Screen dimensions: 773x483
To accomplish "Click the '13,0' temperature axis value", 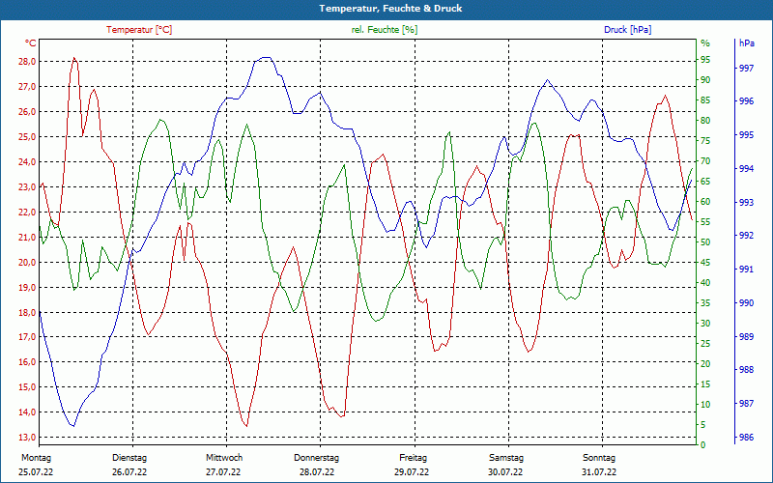I will click(27, 438).
